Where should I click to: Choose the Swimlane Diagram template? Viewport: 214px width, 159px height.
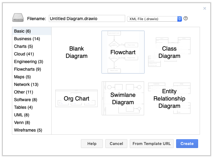tap(123, 98)
